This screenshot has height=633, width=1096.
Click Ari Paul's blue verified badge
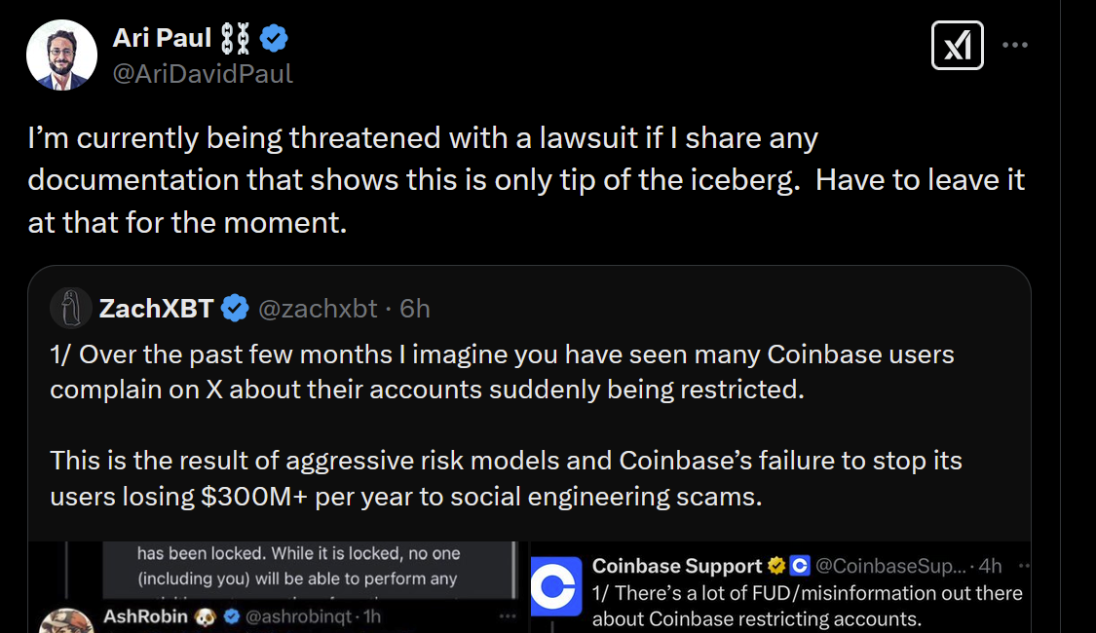point(274,39)
